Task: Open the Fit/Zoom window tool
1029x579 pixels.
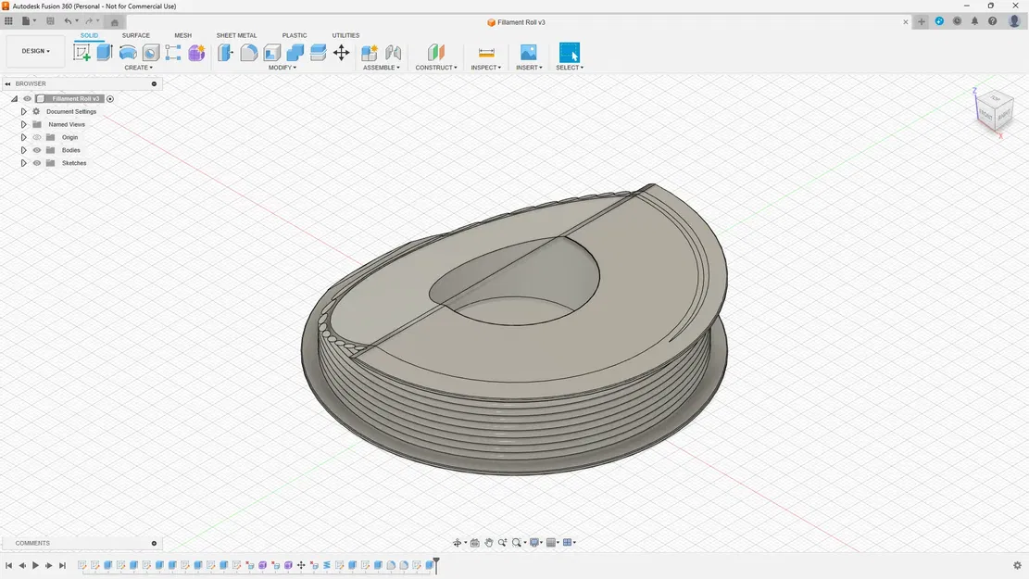Action: (517, 542)
